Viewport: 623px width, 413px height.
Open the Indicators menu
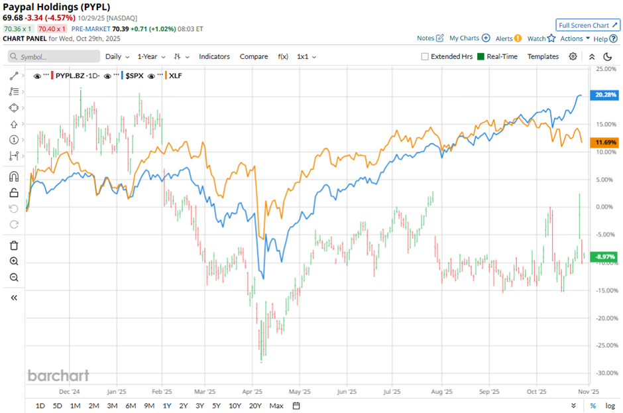point(214,57)
